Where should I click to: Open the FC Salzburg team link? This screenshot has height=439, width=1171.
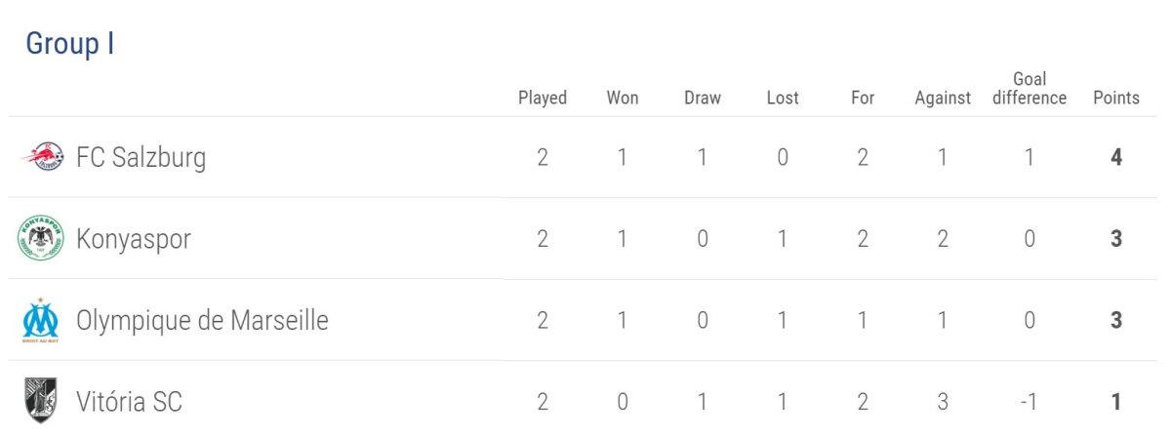click(x=141, y=157)
